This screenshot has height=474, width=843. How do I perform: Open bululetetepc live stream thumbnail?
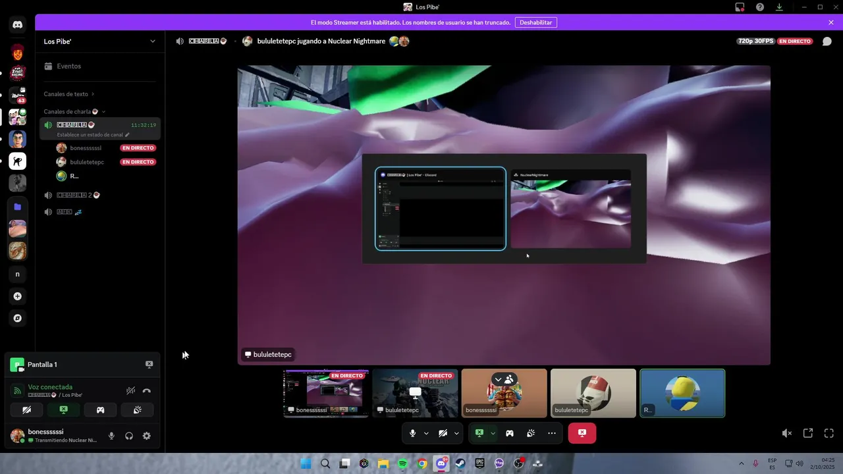(415, 393)
